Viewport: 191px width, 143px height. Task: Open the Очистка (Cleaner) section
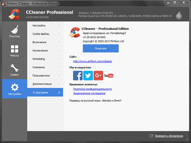[15, 31]
